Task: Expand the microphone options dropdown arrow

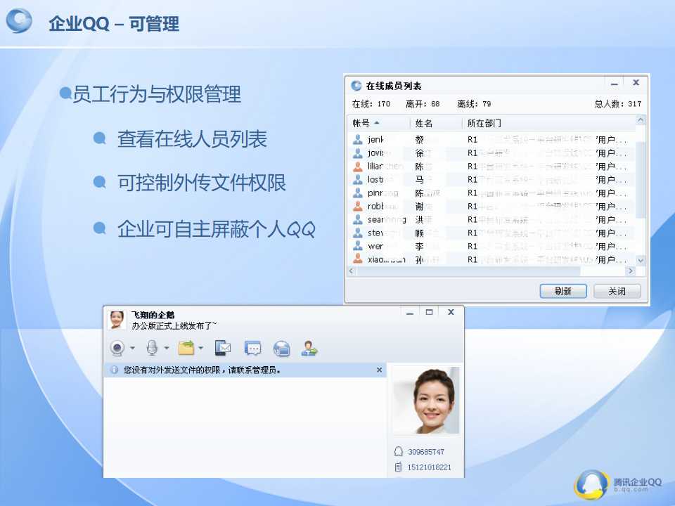Action: (167, 348)
